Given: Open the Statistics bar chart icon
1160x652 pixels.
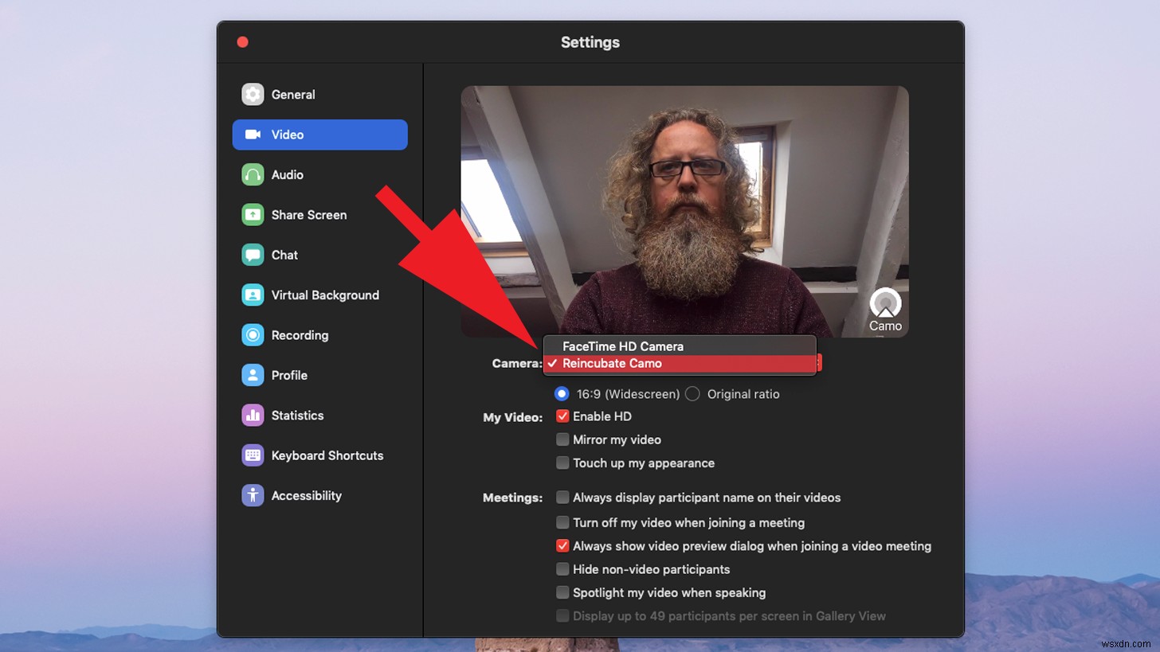Looking at the screenshot, I should (253, 415).
